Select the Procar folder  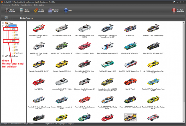(17, 38)
